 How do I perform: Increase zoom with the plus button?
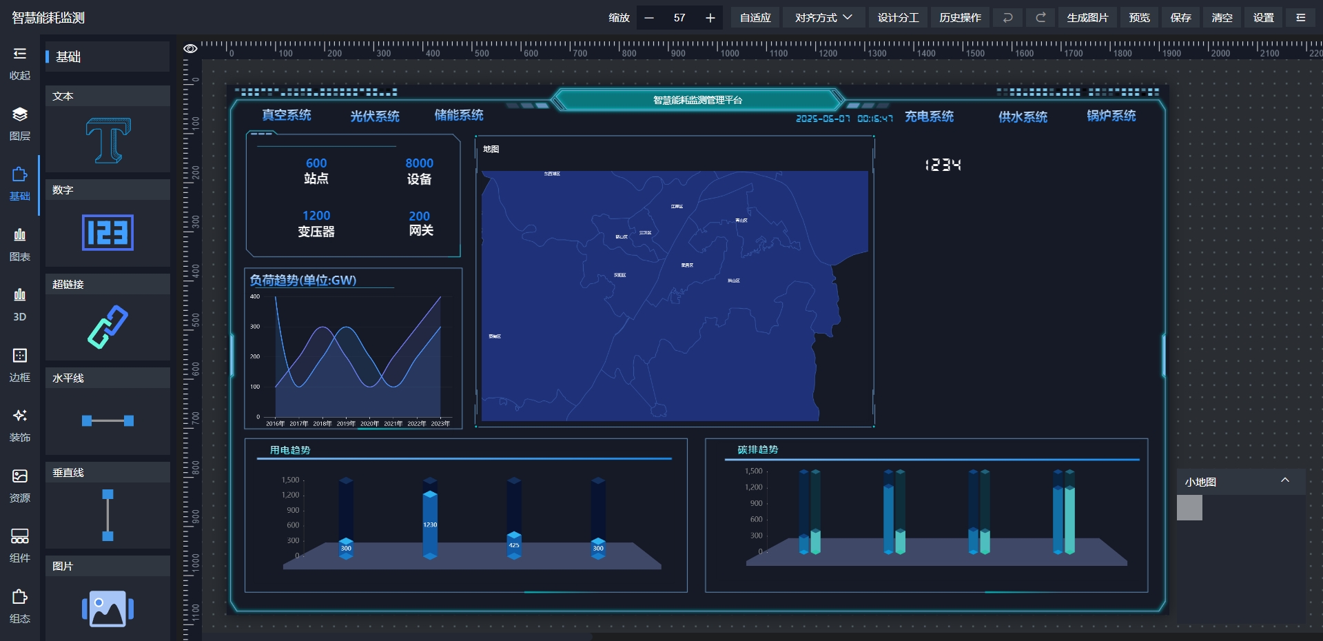pos(710,18)
